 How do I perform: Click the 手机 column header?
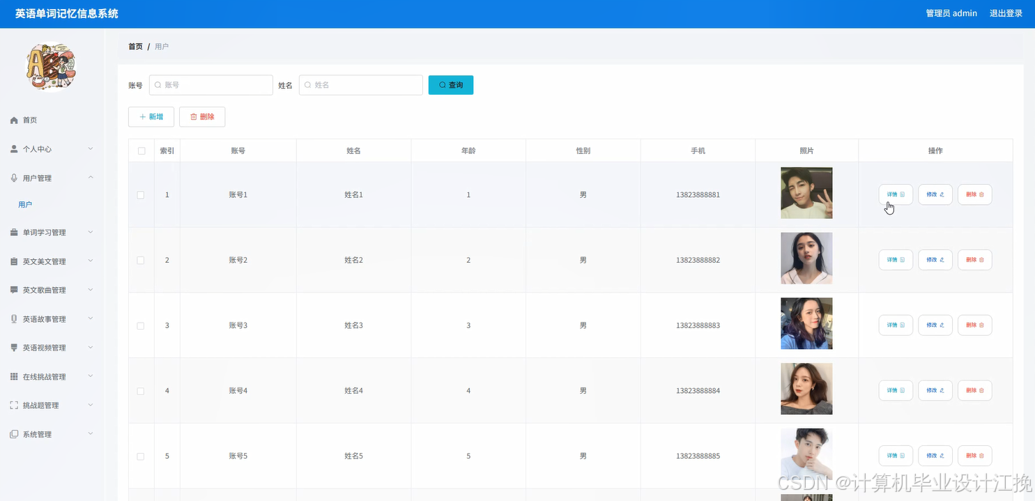coord(698,151)
